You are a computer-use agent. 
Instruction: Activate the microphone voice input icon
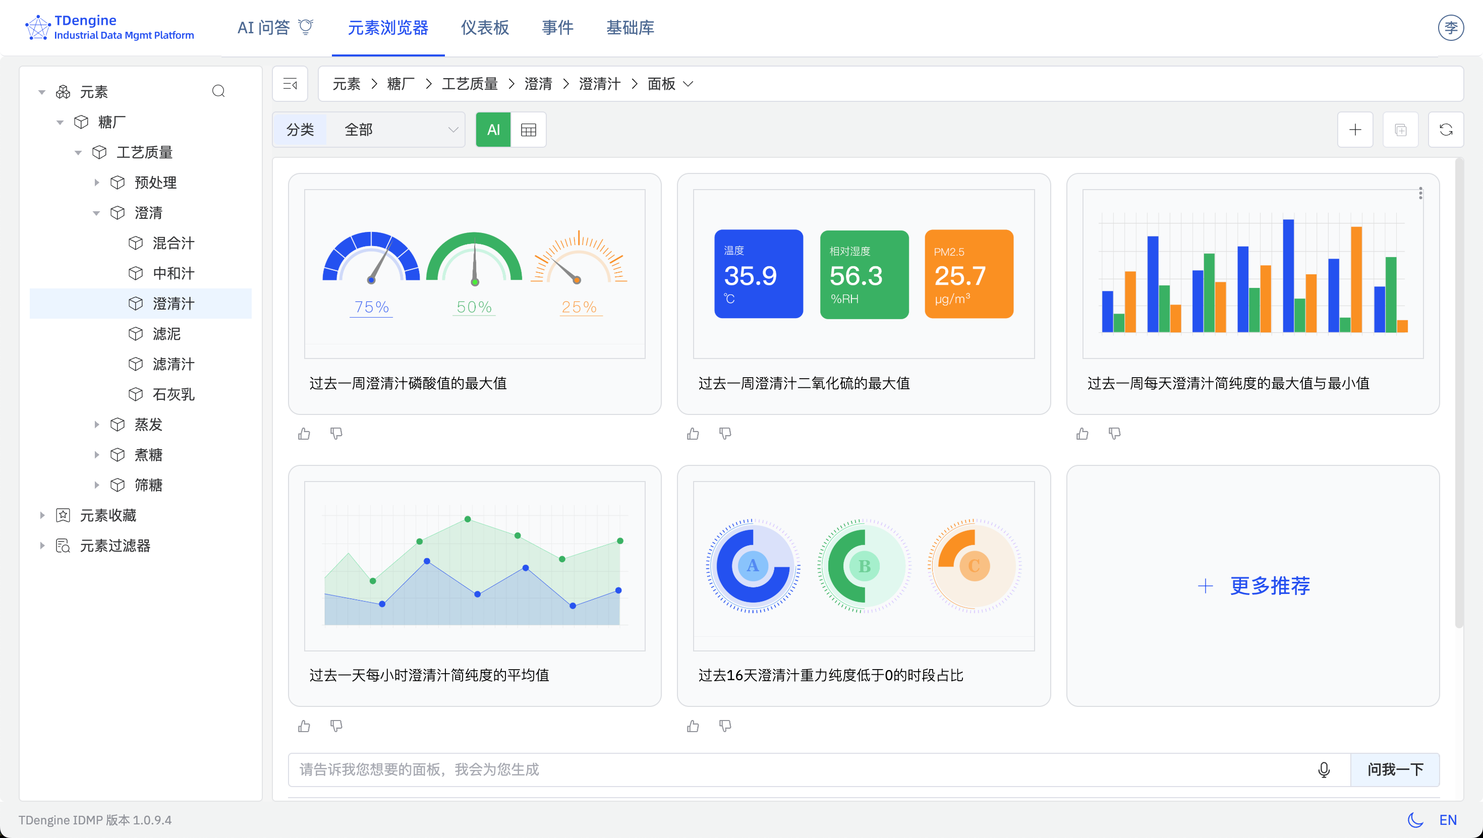(1324, 769)
